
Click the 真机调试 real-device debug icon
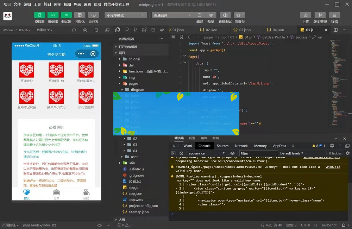[225, 15]
